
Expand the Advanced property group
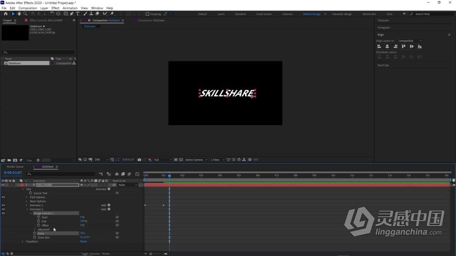coord(35,229)
